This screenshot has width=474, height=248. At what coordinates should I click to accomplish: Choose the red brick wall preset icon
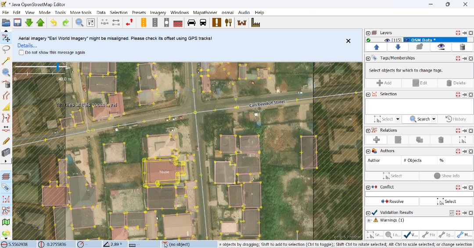pos(178,23)
